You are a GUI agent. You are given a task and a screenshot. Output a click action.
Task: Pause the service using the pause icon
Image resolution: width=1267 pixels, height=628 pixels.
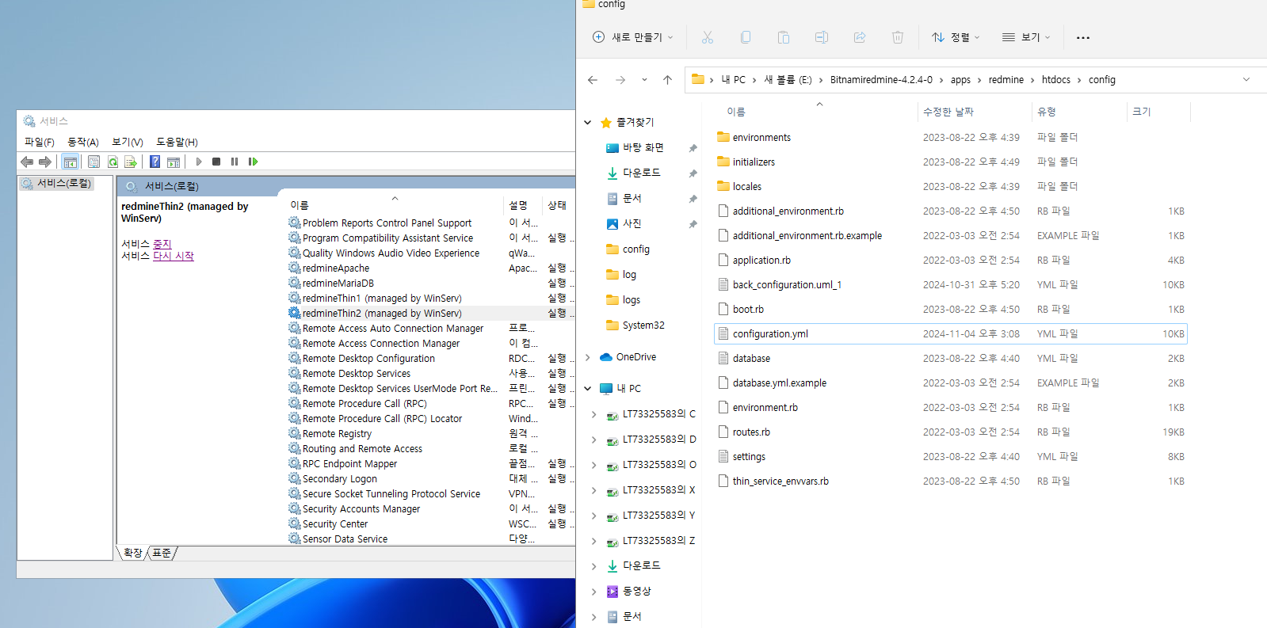pyautogui.click(x=235, y=162)
